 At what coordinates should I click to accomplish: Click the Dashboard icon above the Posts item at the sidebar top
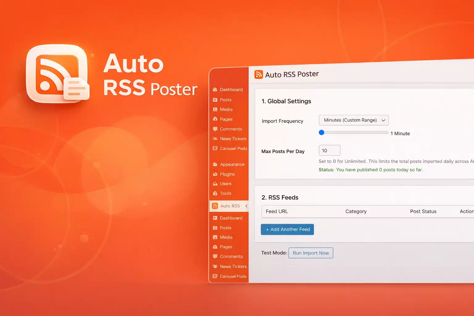[x=215, y=89]
